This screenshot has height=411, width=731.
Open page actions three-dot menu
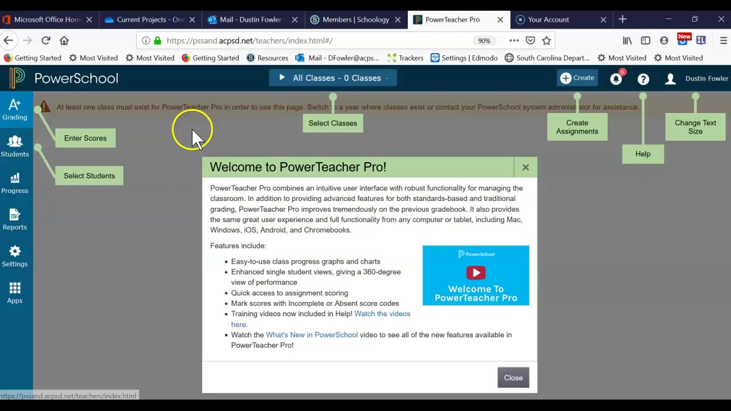tap(514, 41)
